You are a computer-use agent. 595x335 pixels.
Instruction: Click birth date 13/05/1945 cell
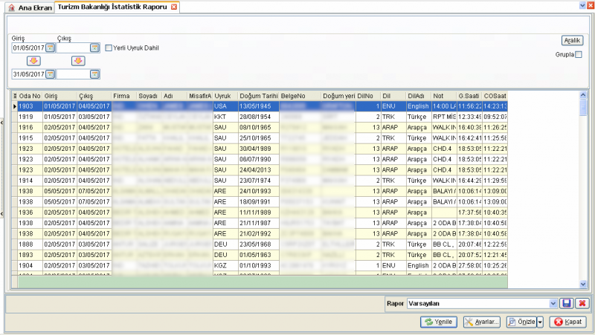(x=258, y=106)
